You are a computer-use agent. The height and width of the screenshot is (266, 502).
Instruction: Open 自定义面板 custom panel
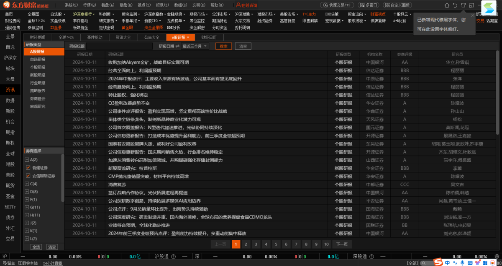pos(397,5)
